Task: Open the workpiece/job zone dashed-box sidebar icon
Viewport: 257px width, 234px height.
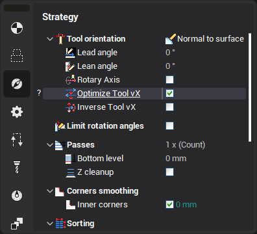Action: pos(17,56)
